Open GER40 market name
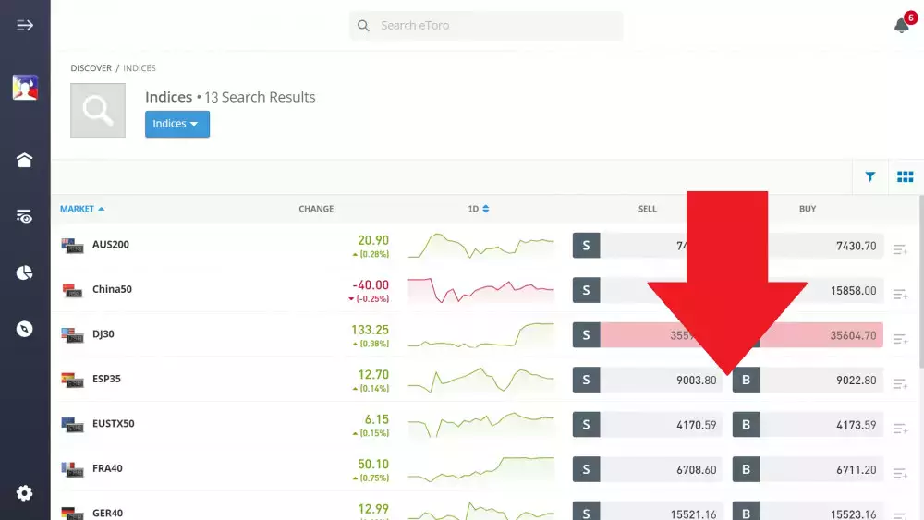Screen dimensions: 924x520 107,513
